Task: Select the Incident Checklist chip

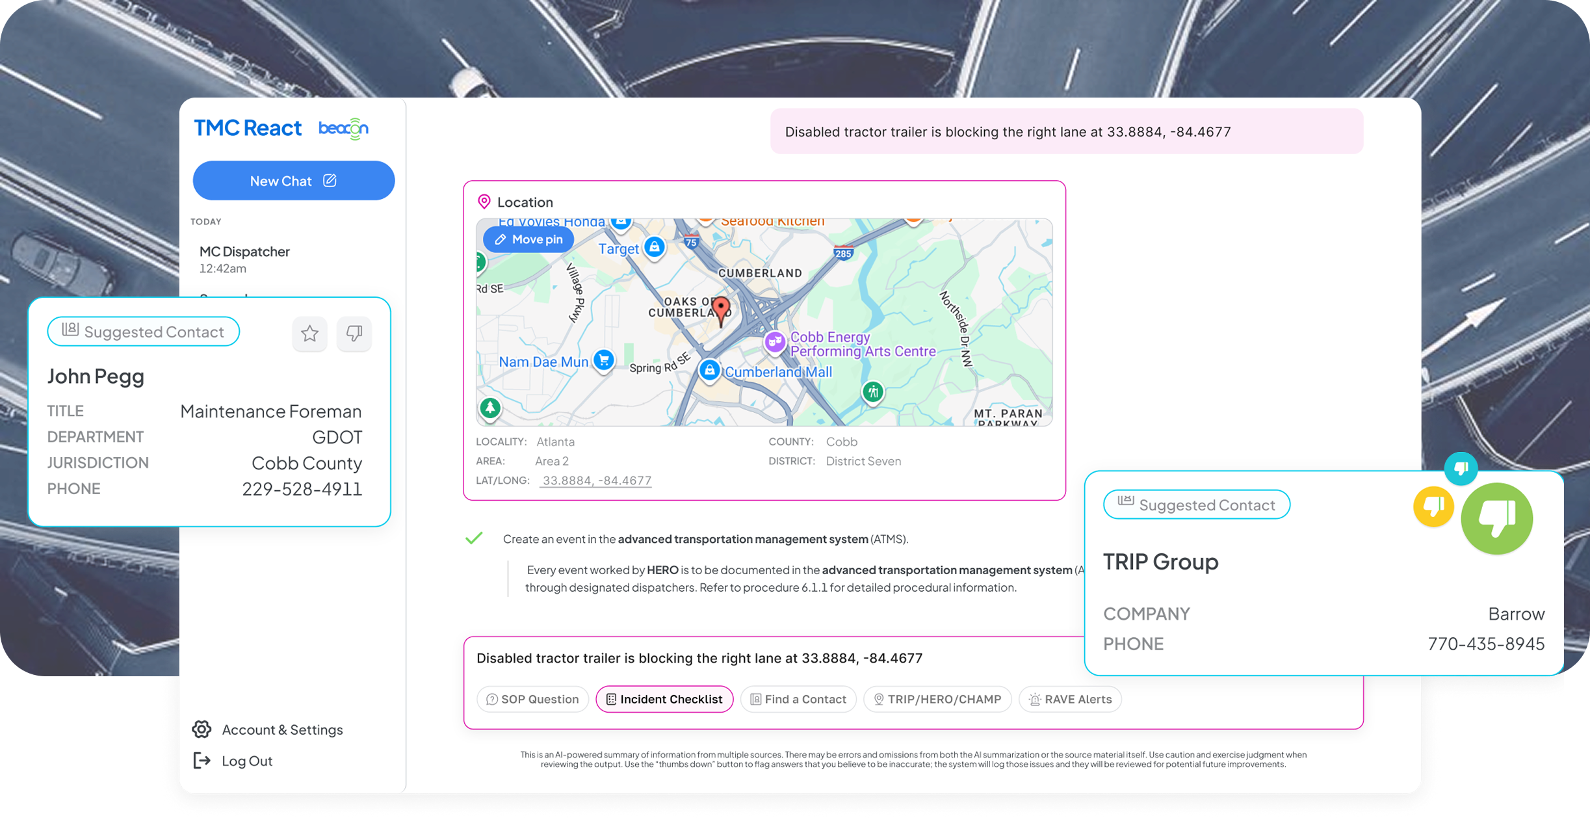Action: [x=664, y=699]
